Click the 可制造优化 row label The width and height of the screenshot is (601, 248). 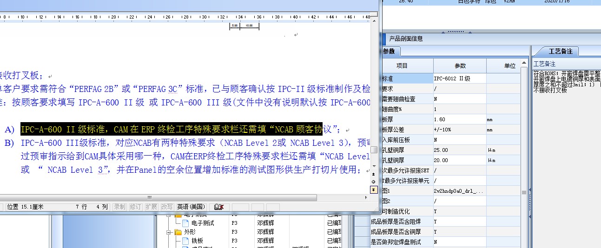(396, 211)
